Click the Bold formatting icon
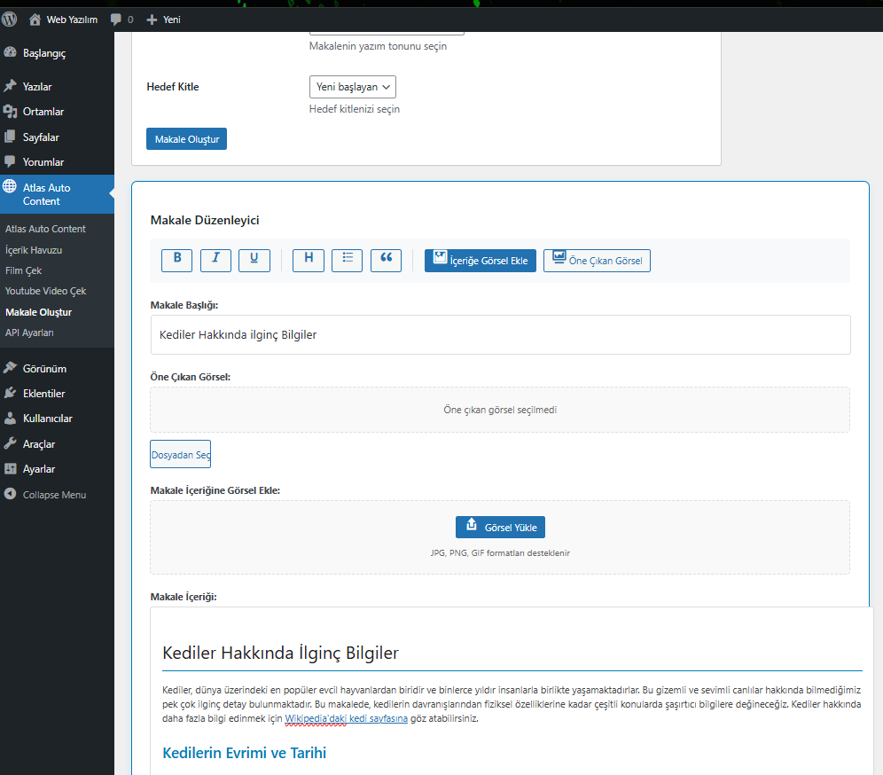 [176, 260]
